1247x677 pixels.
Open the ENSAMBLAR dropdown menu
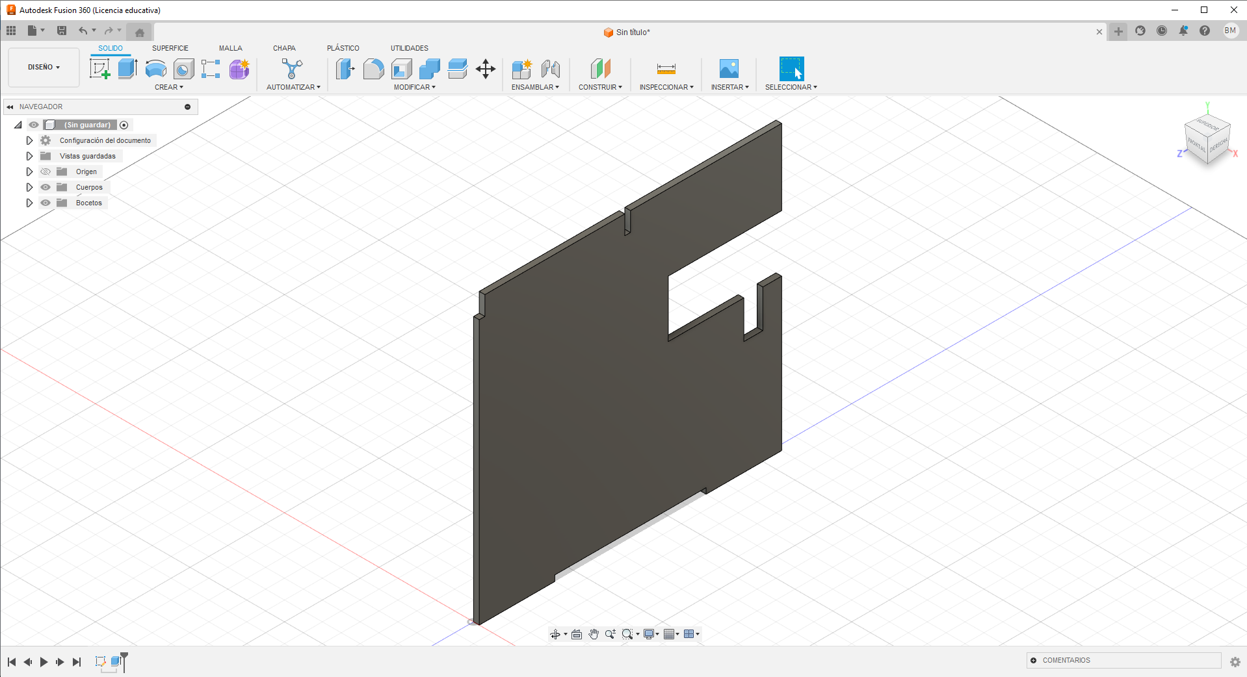point(535,87)
